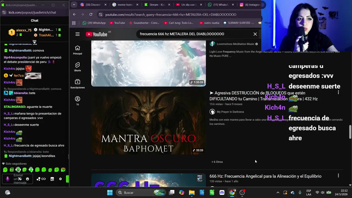Open the Chrome apps grid in bookmarks bar
Image resolution: width=352 pixels, height=198 pixels.
click(x=74, y=23)
